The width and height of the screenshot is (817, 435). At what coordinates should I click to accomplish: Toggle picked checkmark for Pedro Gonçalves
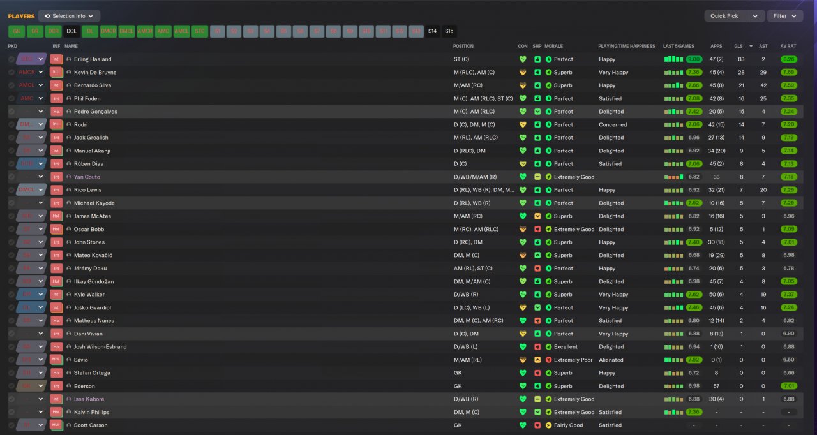click(11, 112)
